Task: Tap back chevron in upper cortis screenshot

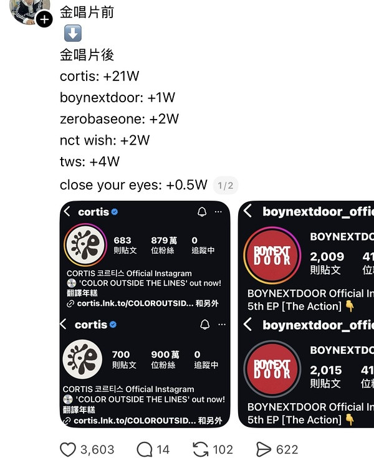Action: (x=67, y=211)
